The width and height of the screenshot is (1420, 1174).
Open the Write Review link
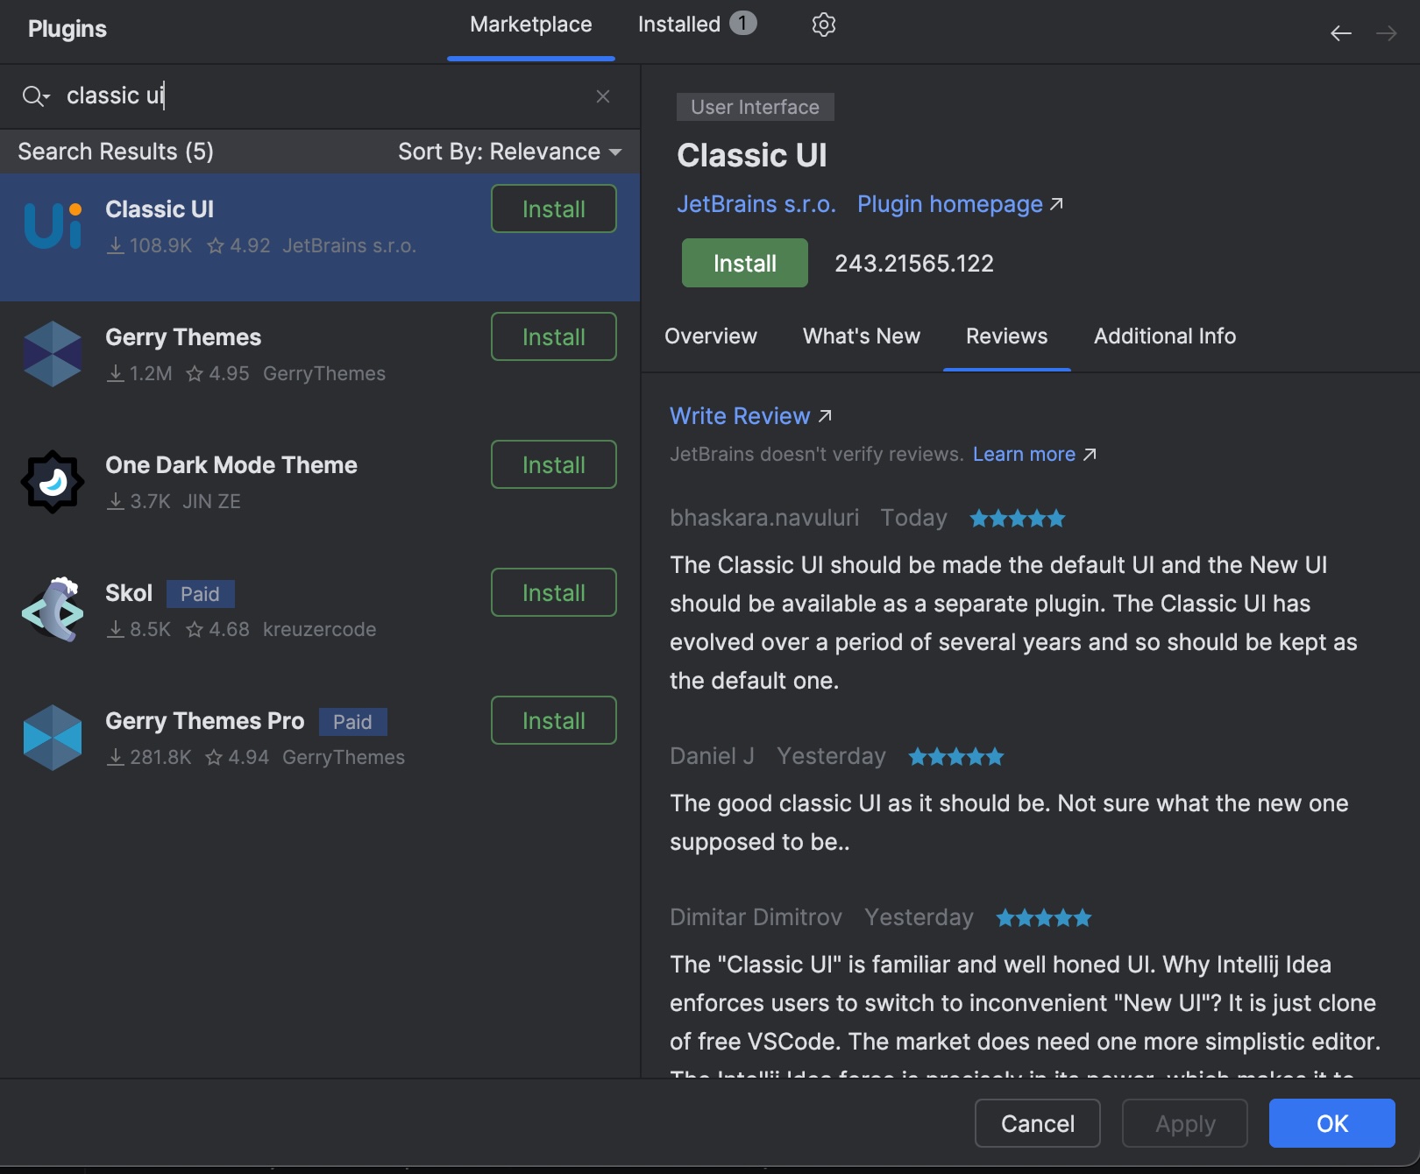pyautogui.click(x=741, y=415)
